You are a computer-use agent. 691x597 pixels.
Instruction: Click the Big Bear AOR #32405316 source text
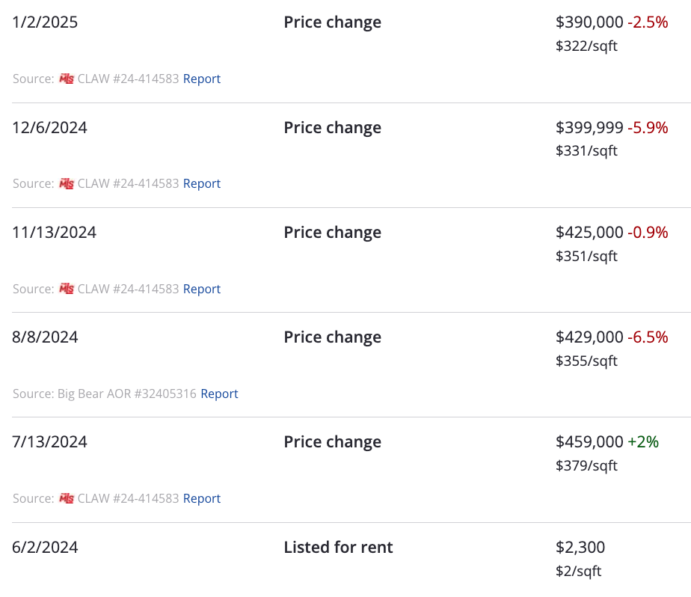click(x=126, y=394)
